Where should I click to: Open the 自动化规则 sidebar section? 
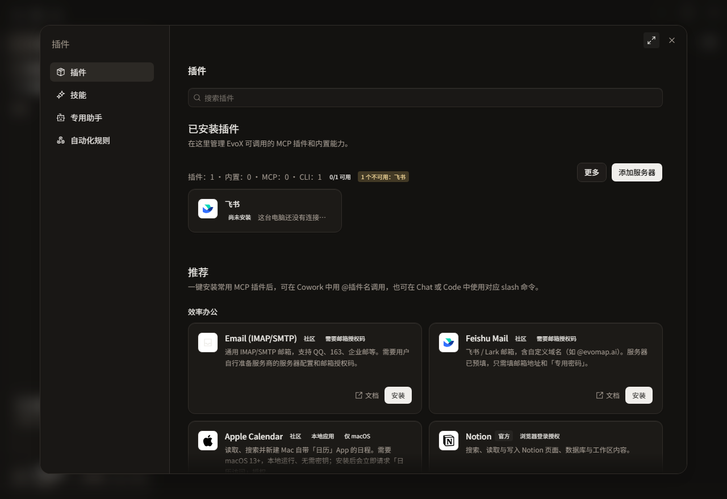pos(102,140)
